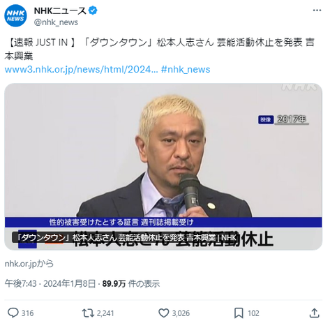Click the repost arrows icon
Screen dimensions: 330x321
click(88, 313)
